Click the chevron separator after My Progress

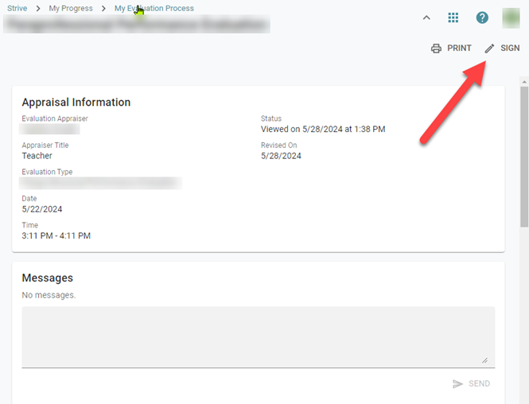[103, 9]
